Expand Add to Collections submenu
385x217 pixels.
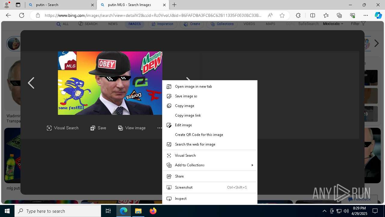(210, 165)
